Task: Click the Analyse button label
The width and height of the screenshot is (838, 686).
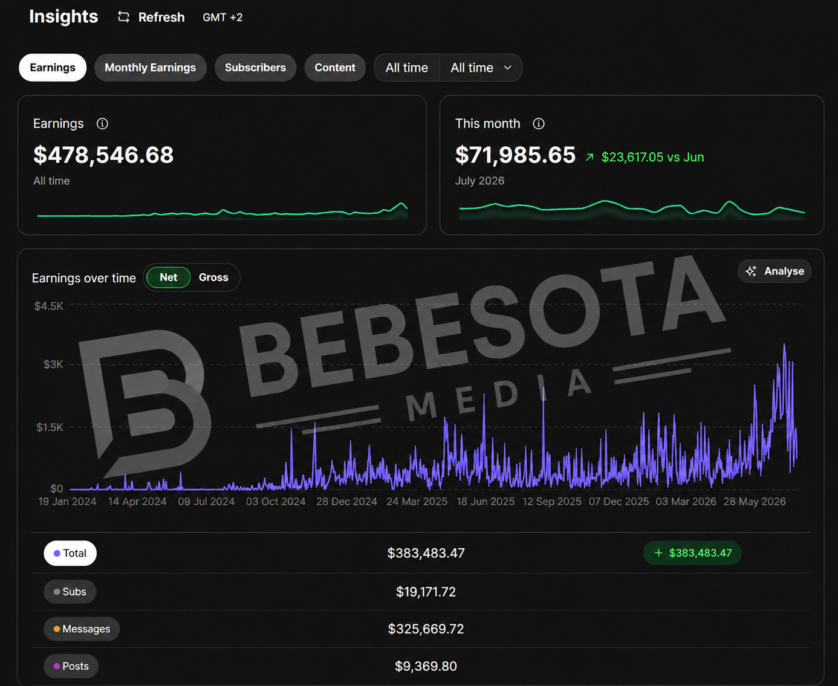Action: coord(784,271)
